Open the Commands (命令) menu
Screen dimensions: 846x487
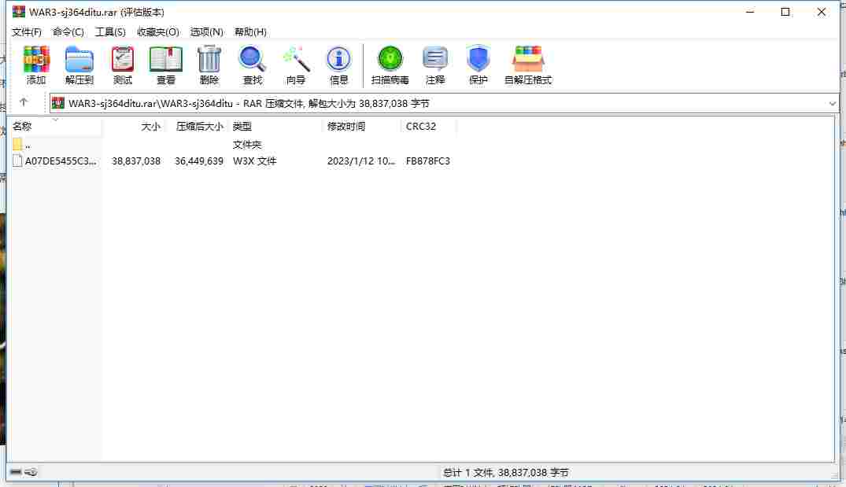(x=68, y=31)
